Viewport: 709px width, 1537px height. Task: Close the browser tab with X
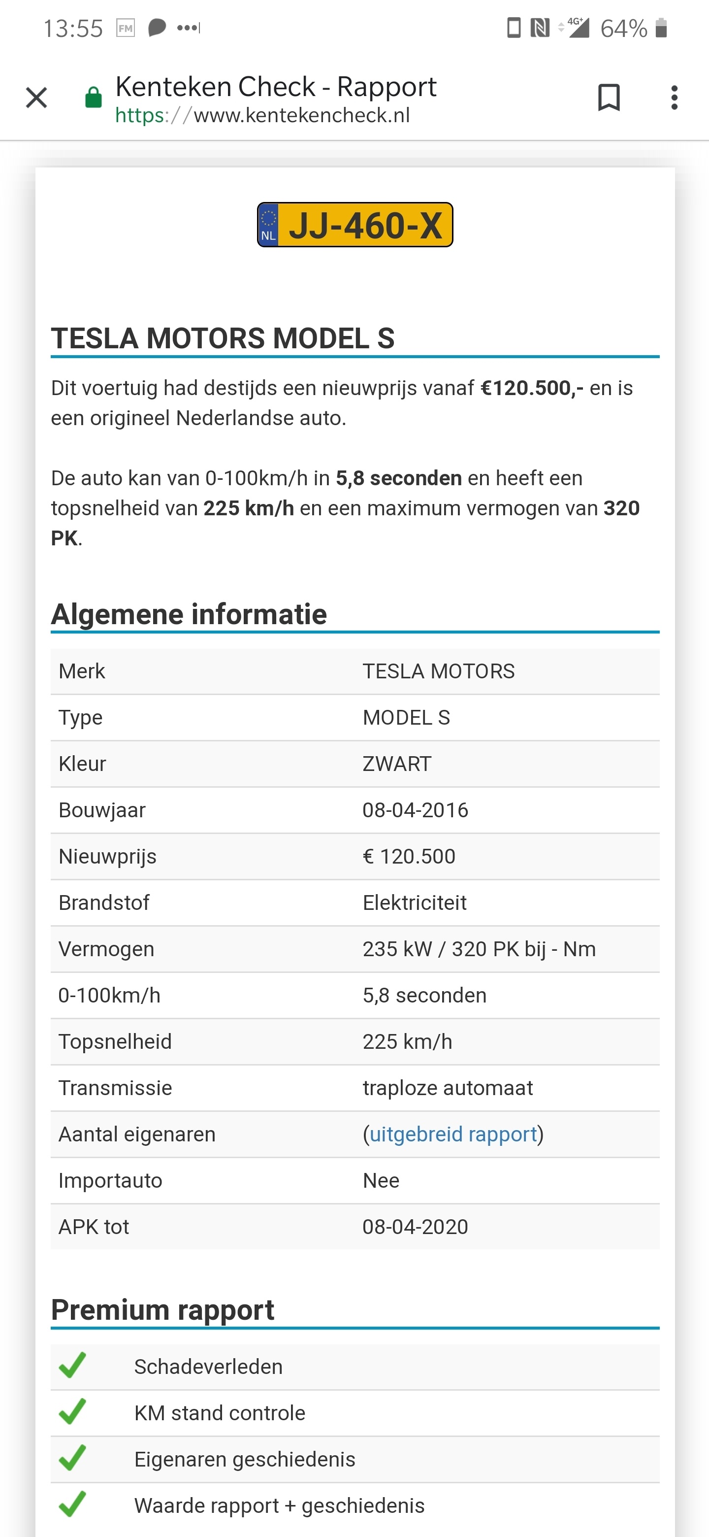coord(36,98)
